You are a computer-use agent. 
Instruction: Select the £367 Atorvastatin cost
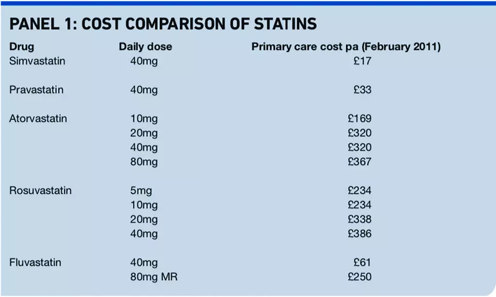point(359,162)
